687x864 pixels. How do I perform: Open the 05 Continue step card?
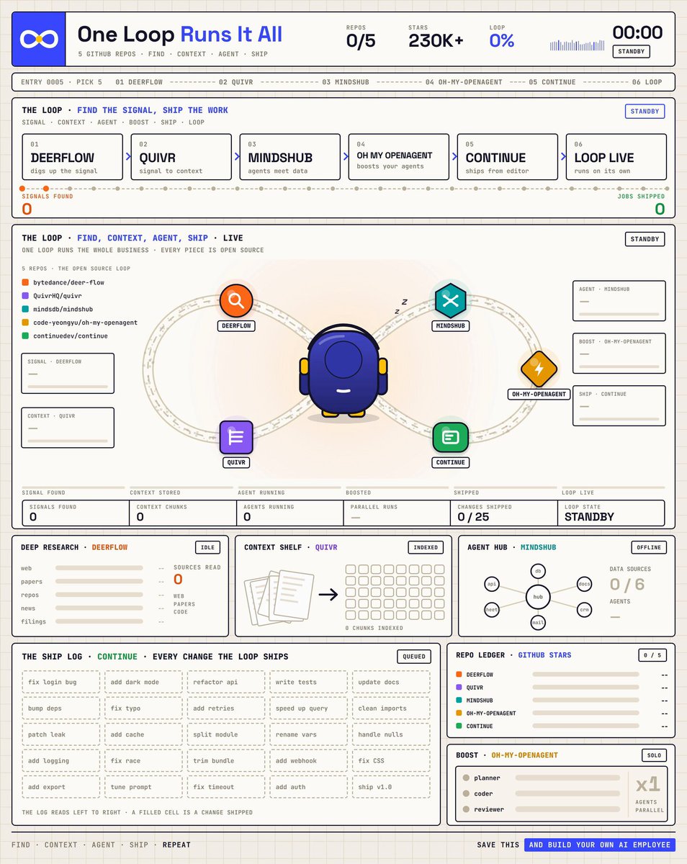(x=508, y=157)
